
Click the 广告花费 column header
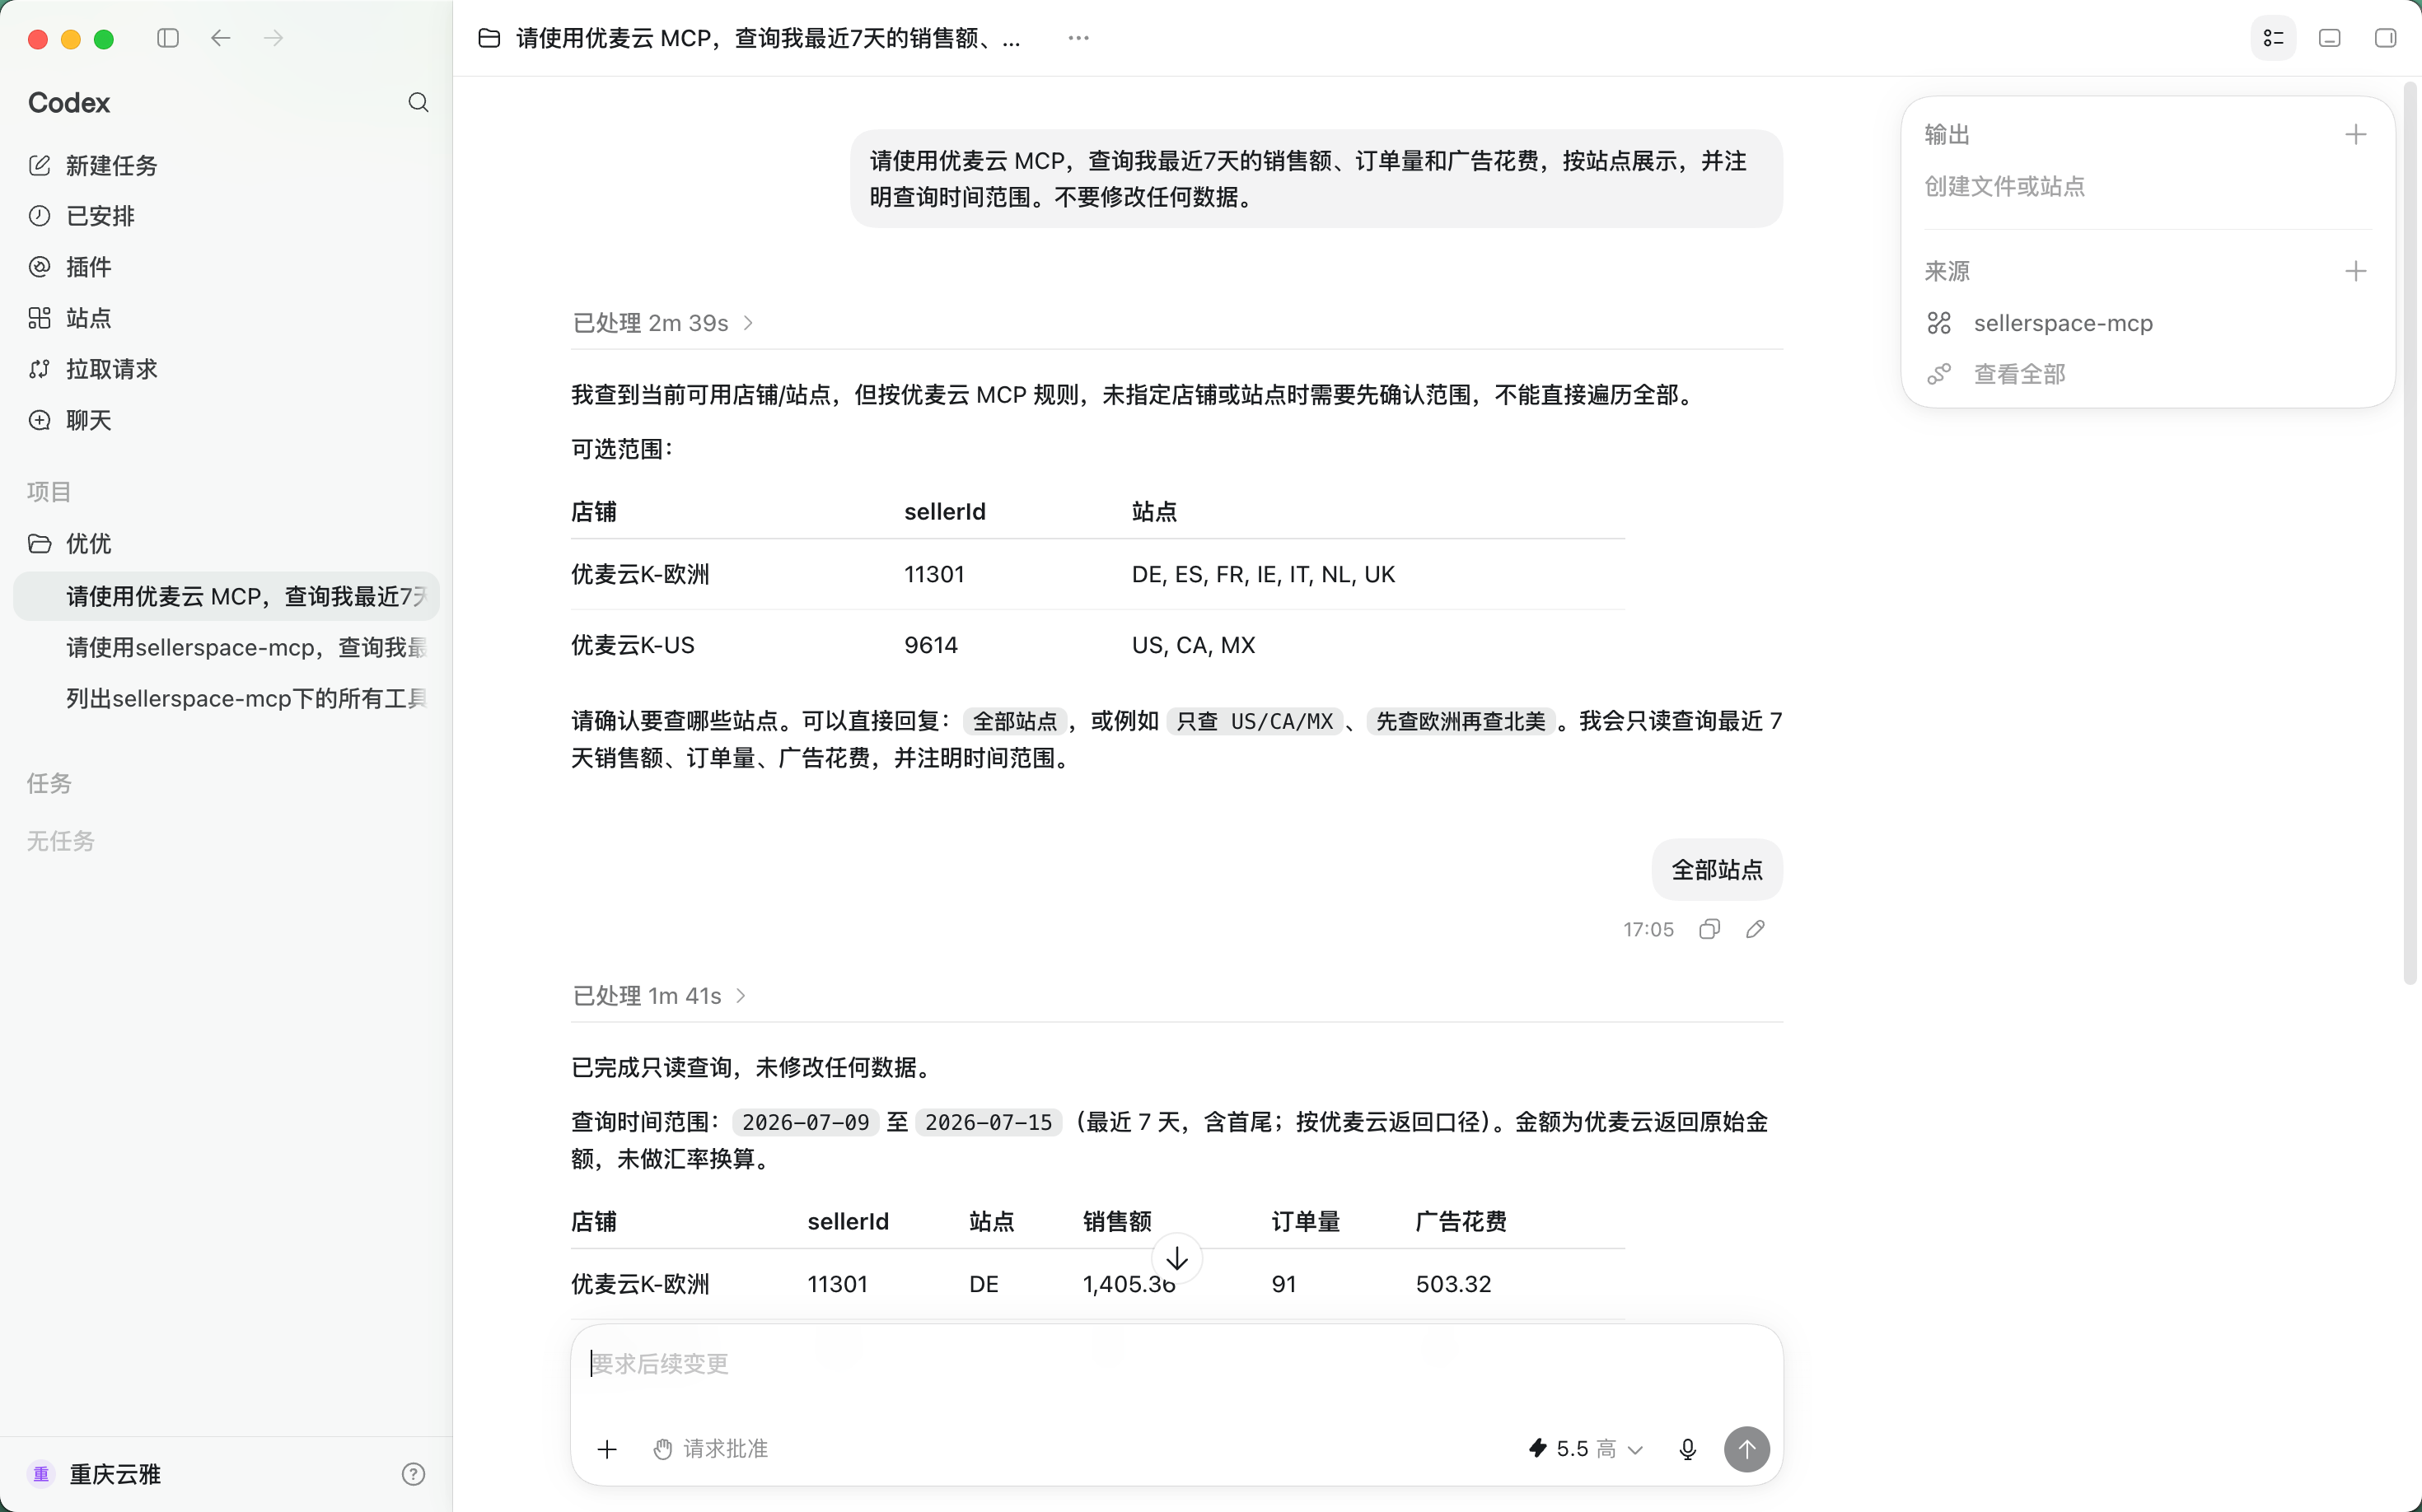(x=1461, y=1221)
